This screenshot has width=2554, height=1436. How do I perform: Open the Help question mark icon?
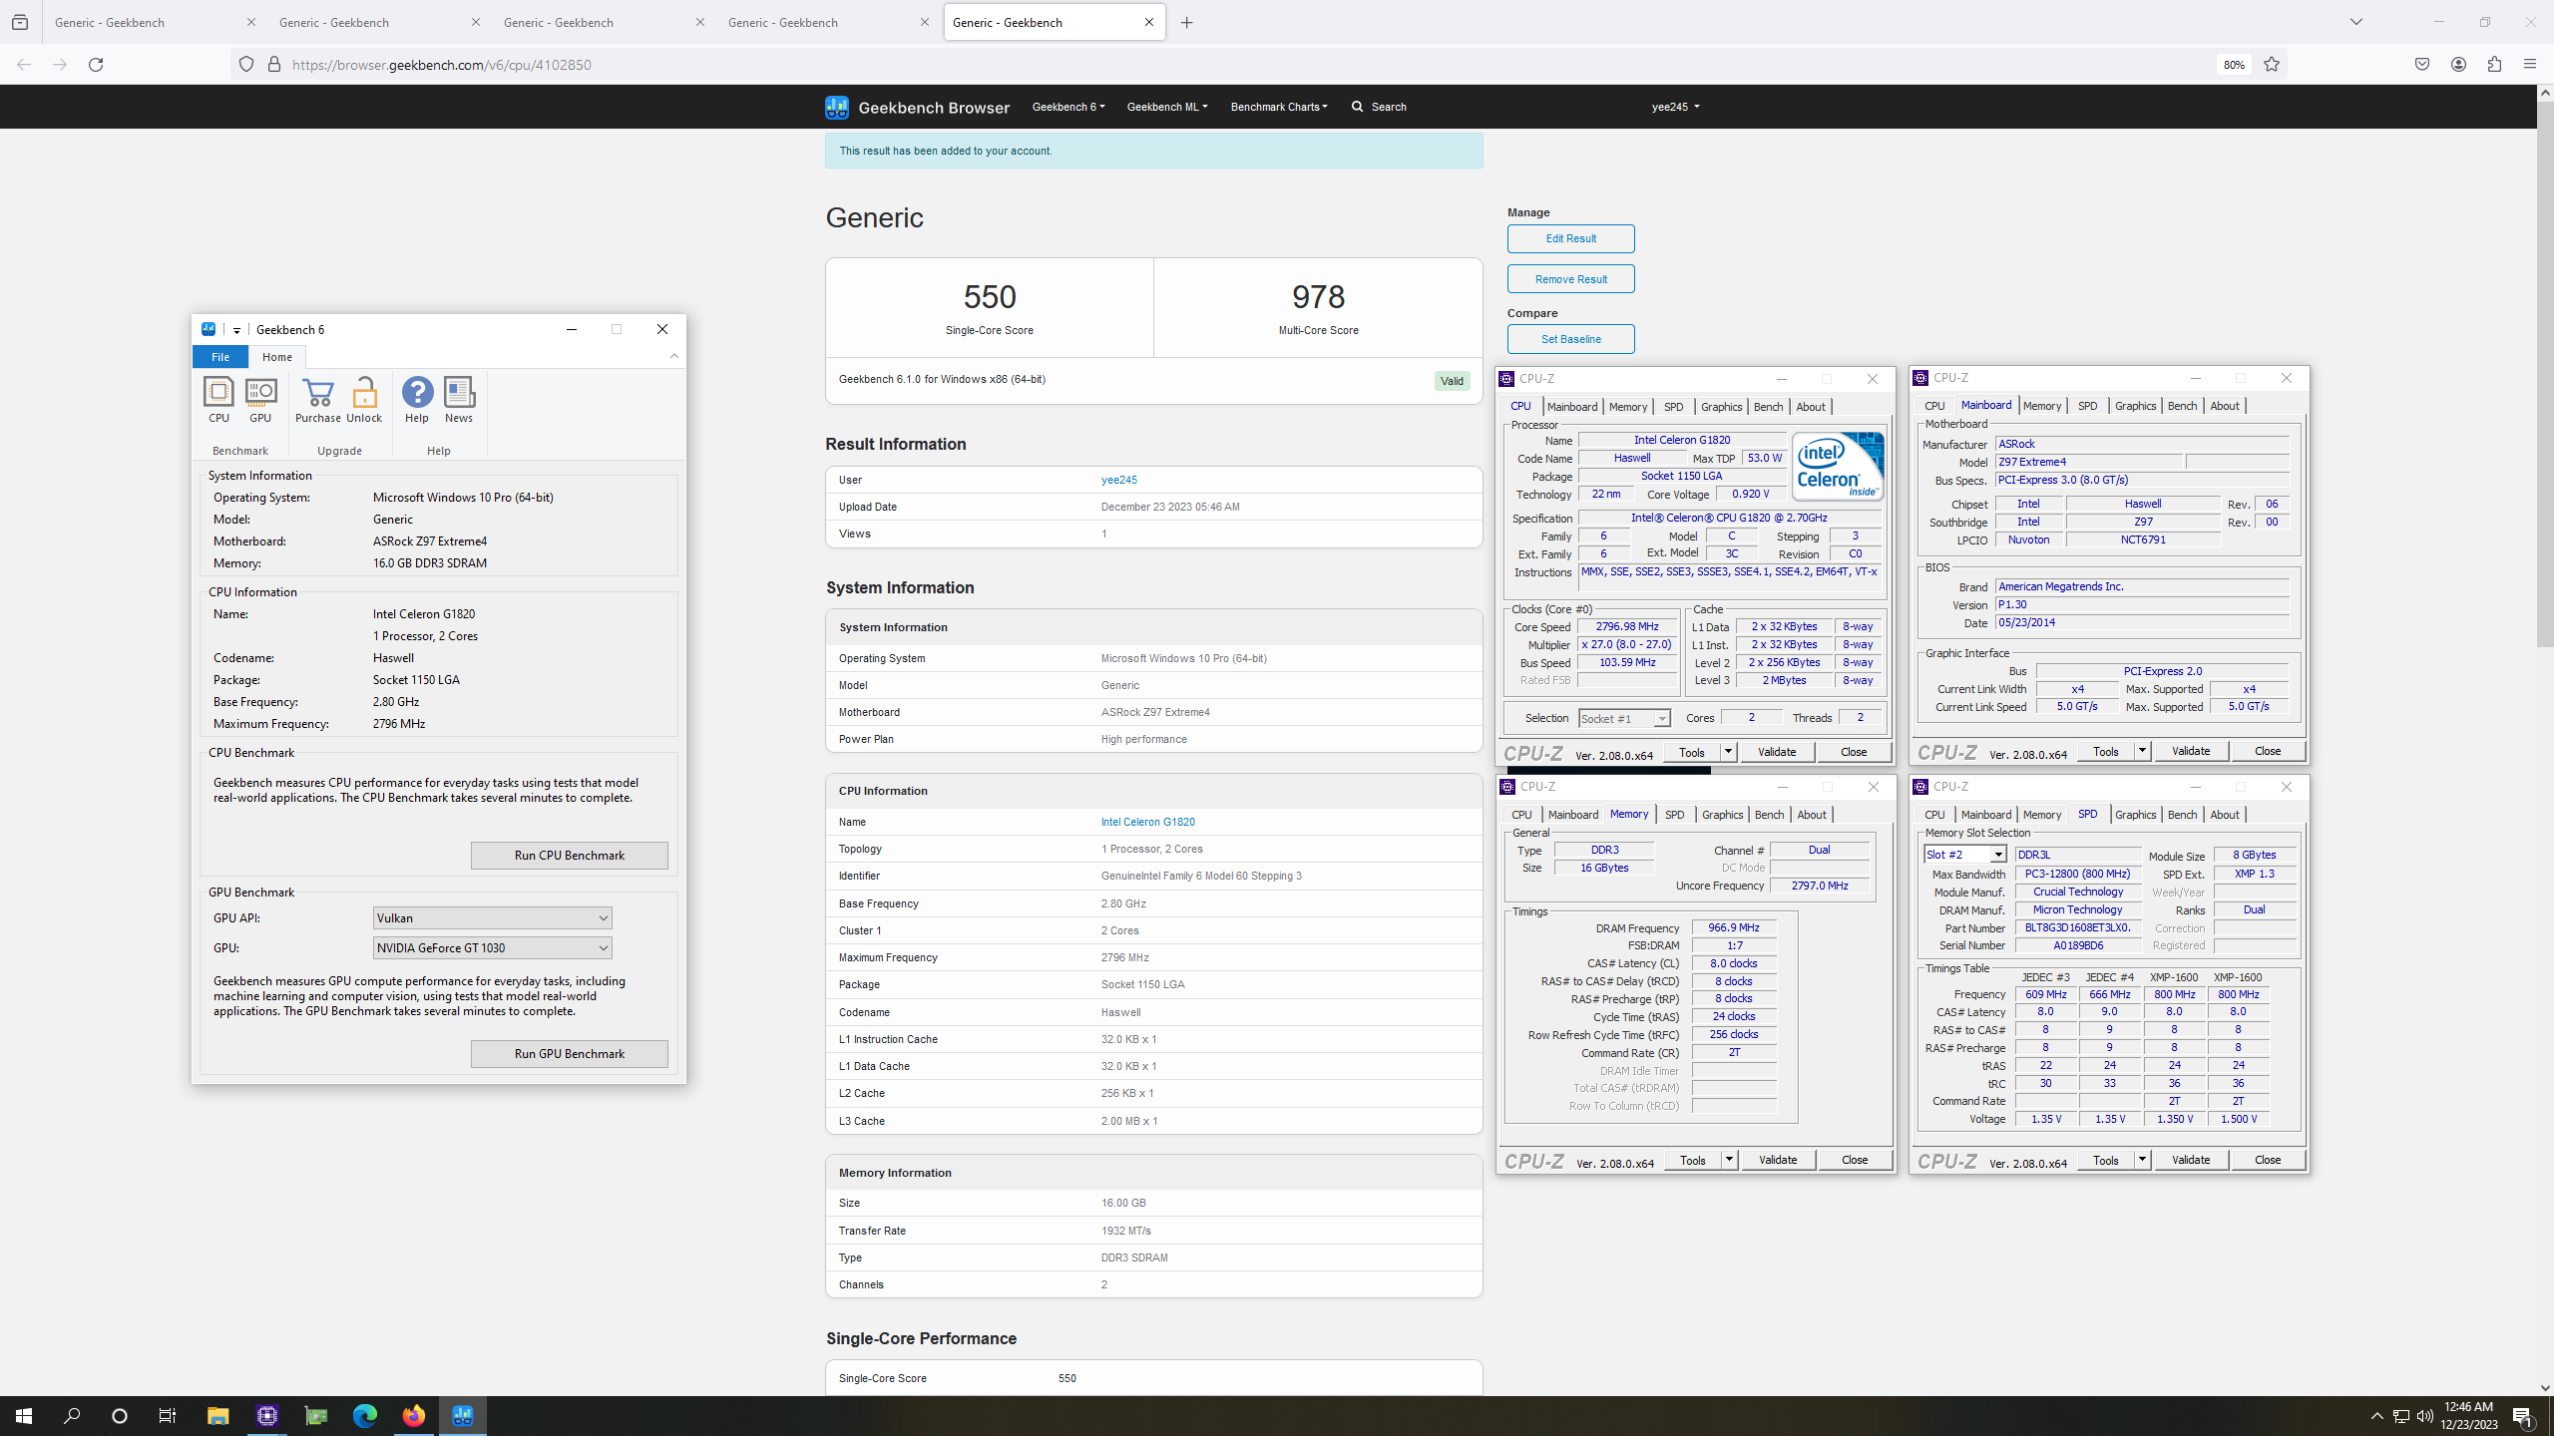pyautogui.click(x=417, y=400)
